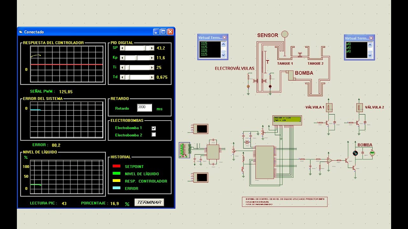
Task: Increase Kp using the right arrow
Action: pyautogui.click(x=152, y=58)
